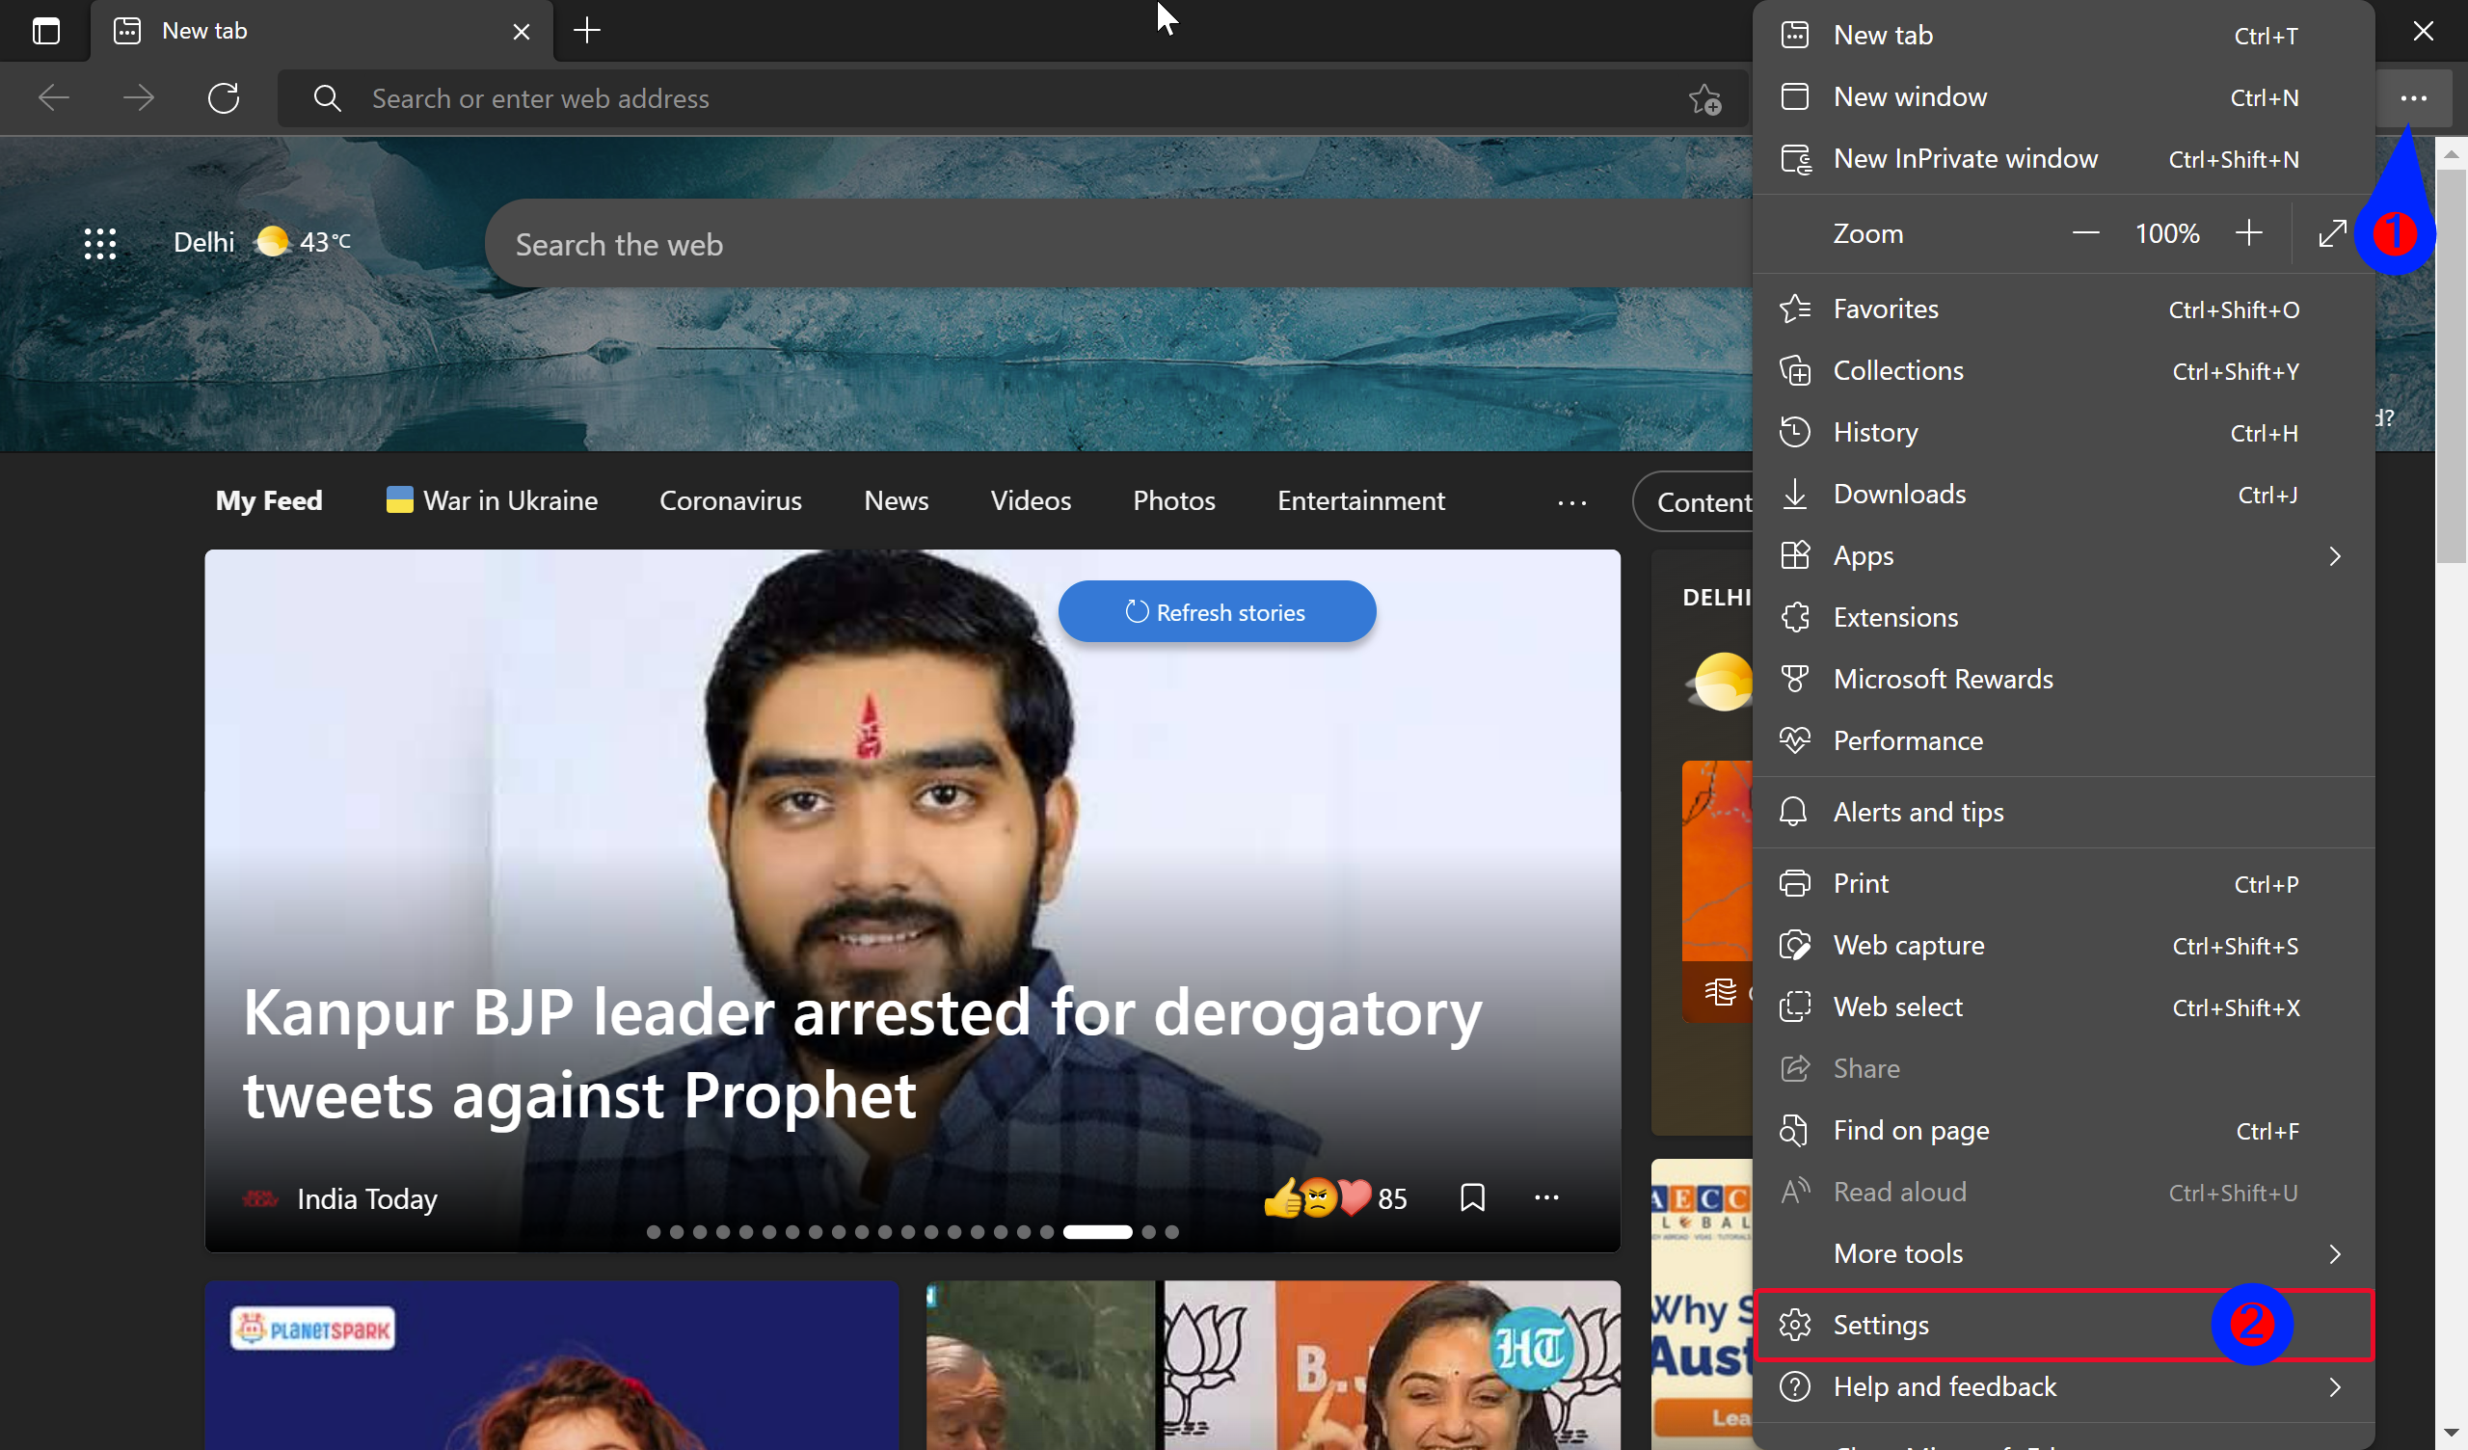Increase zoom with plus button
2468x1450 pixels.
point(2249,233)
